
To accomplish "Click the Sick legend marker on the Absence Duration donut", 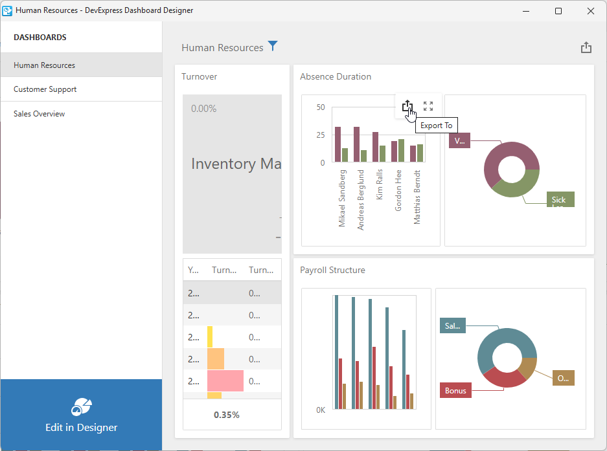I will click(x=560, y=199).
